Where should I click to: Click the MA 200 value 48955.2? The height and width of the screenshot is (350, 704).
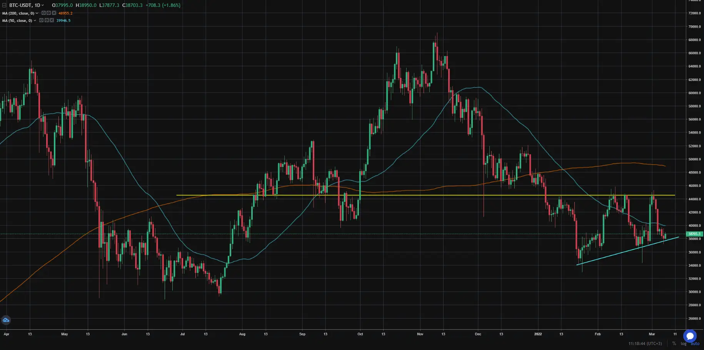pos(65,13)
